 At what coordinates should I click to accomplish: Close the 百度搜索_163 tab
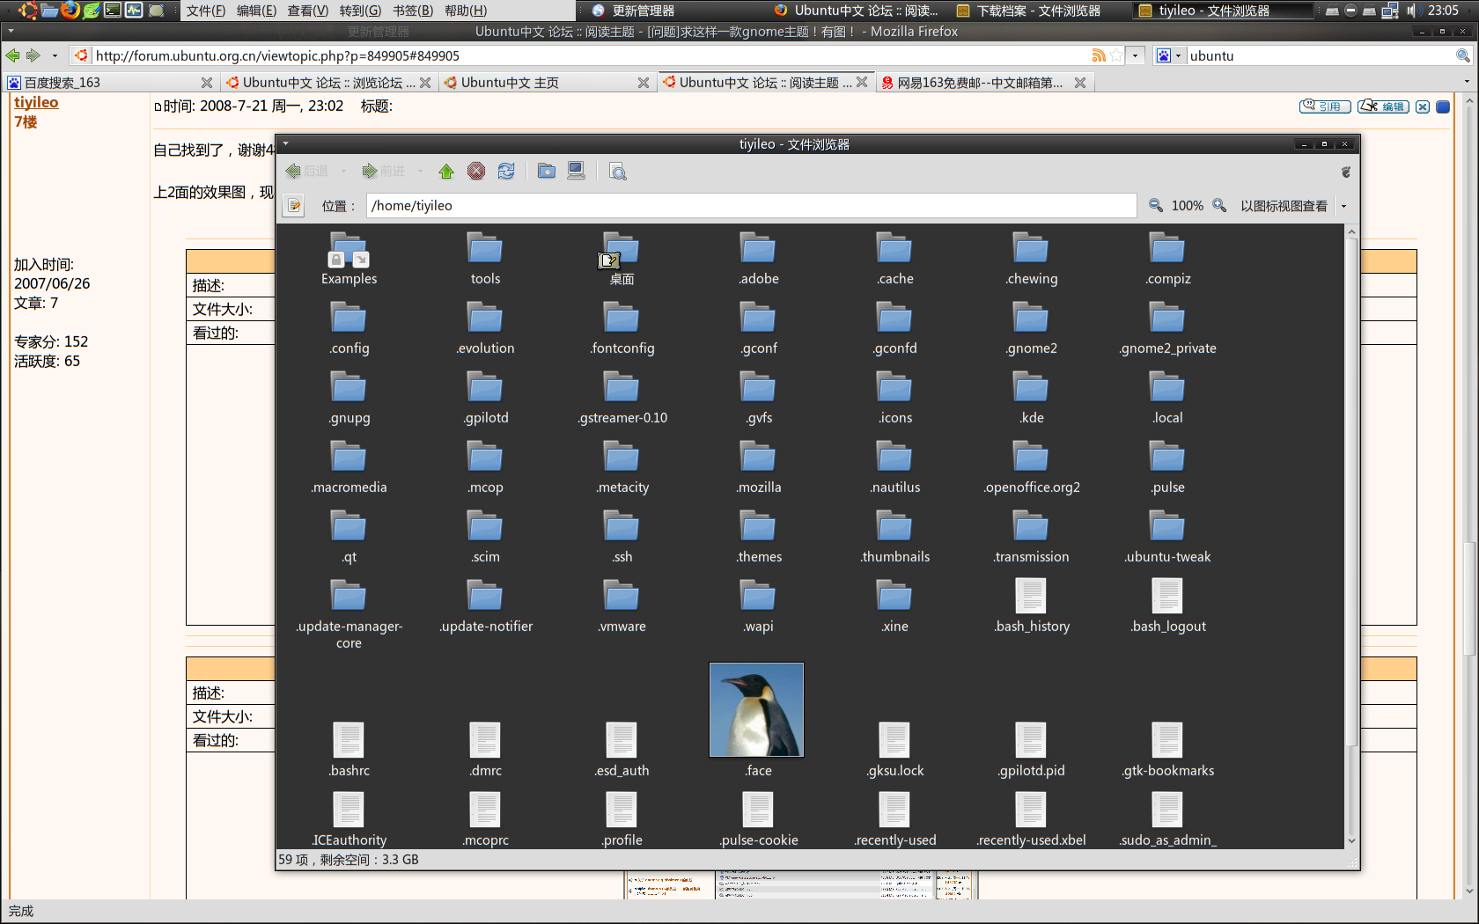click(207, 82)
